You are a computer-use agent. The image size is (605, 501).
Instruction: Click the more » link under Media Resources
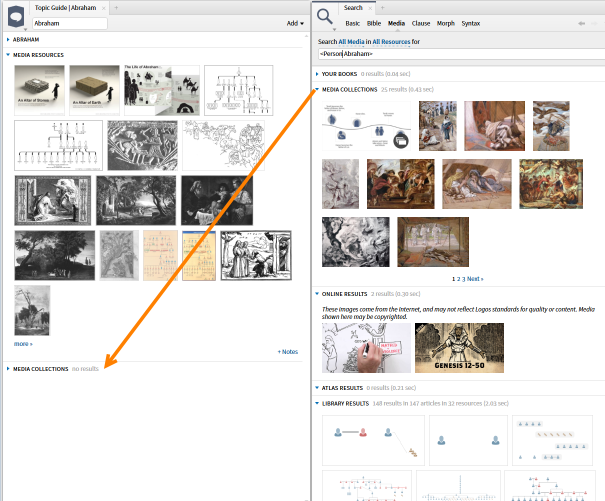click(x=23, y=344)
